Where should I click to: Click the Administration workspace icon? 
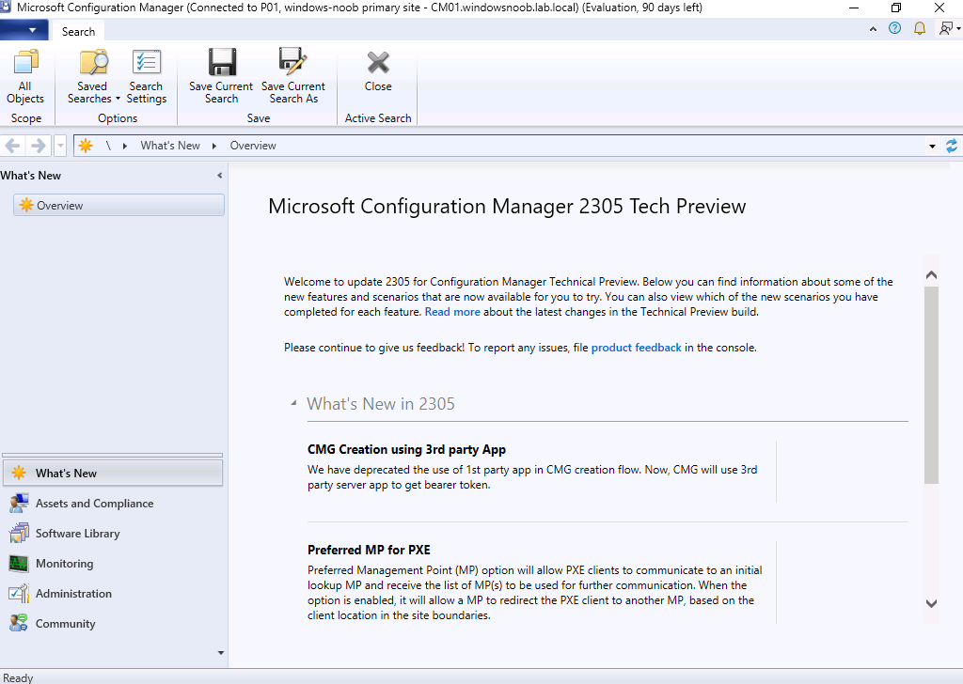19,593
